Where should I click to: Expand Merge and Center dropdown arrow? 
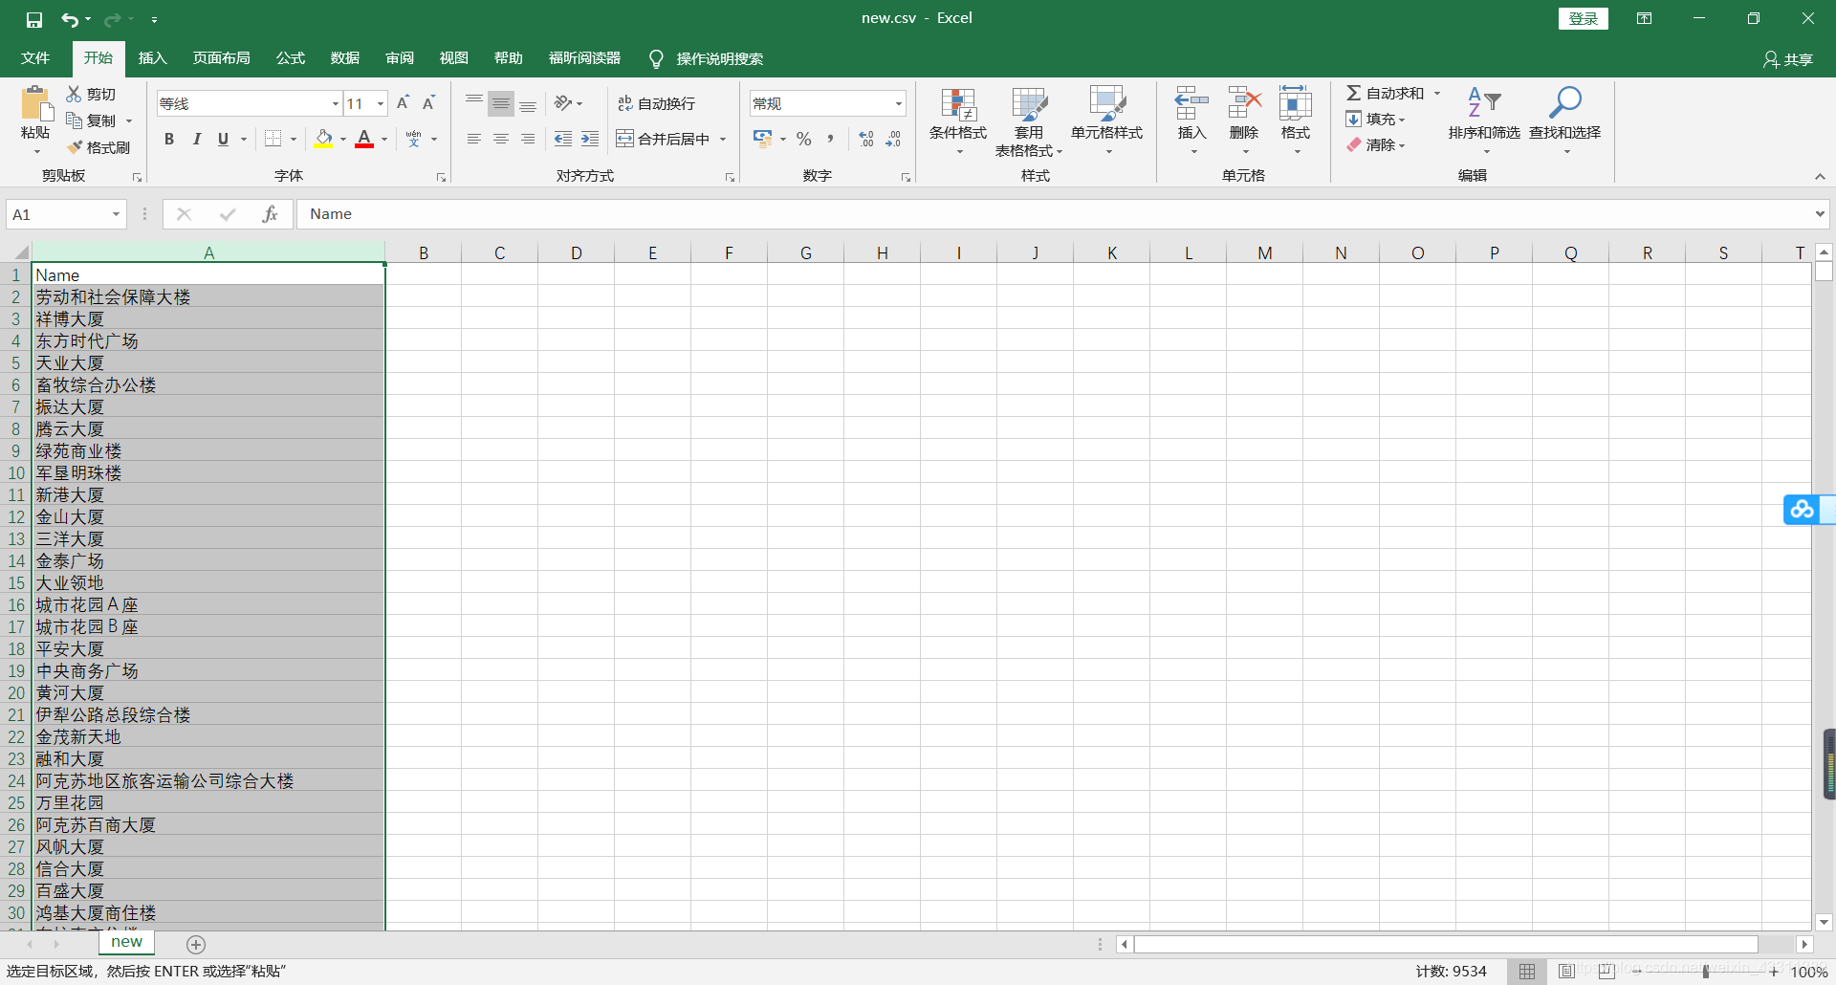723,139
